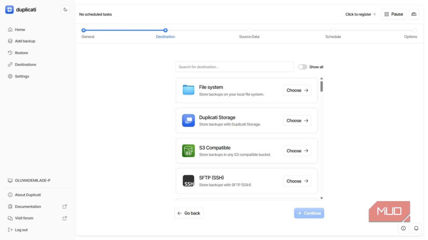Open the Restore section
This screenshot has width=428, height=240.
21,53
